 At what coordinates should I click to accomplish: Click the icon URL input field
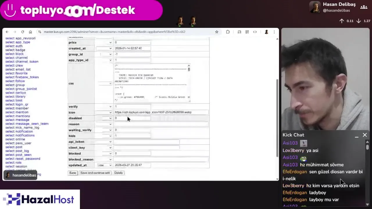click(161, 112)
